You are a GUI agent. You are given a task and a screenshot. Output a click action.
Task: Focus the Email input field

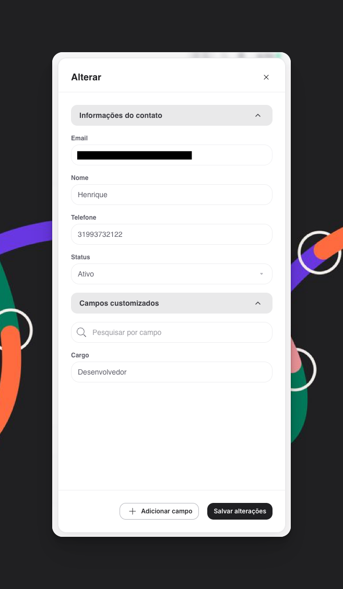171,155
